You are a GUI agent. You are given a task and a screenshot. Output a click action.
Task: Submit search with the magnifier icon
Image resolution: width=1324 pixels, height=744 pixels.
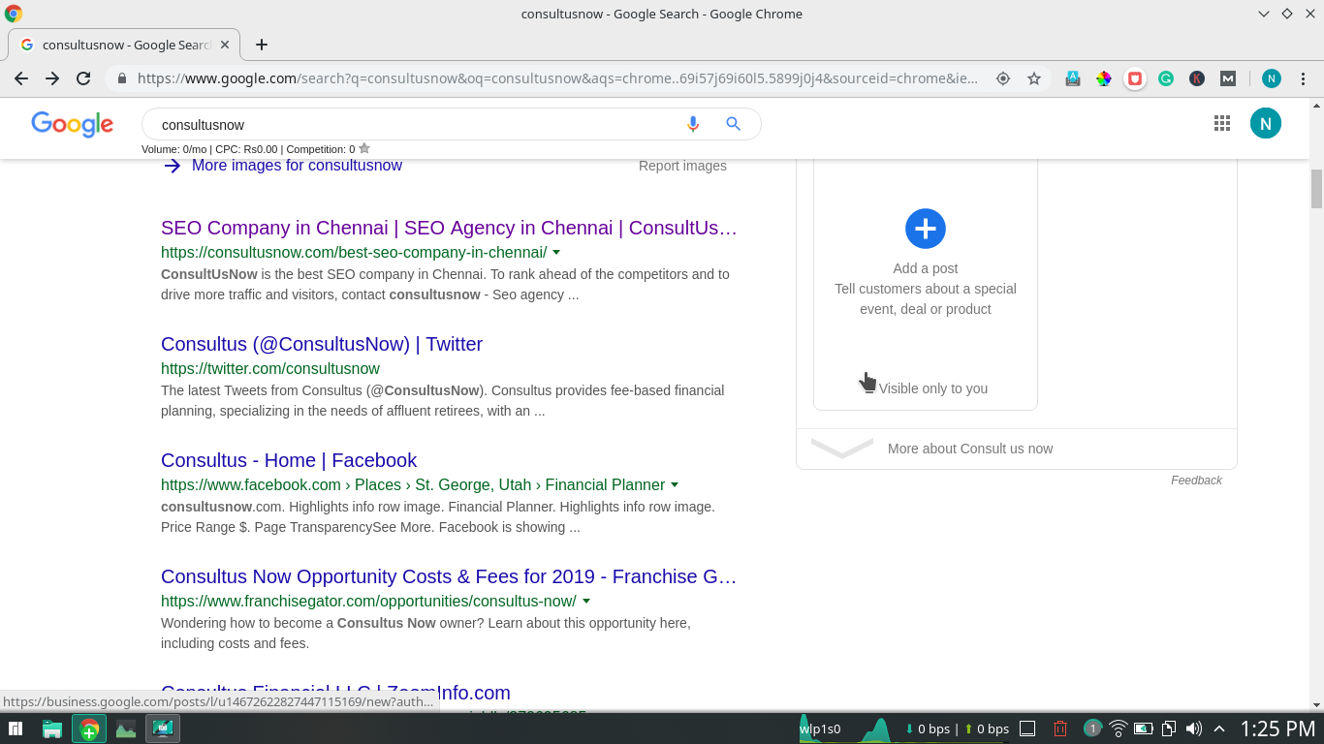[734, 124]
